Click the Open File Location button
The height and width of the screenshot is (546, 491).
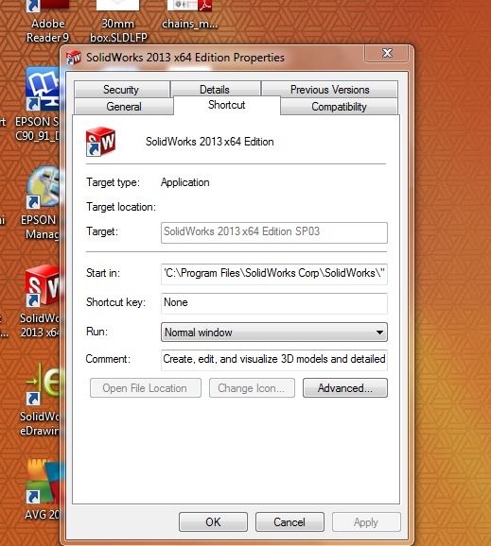click(146, 388)
